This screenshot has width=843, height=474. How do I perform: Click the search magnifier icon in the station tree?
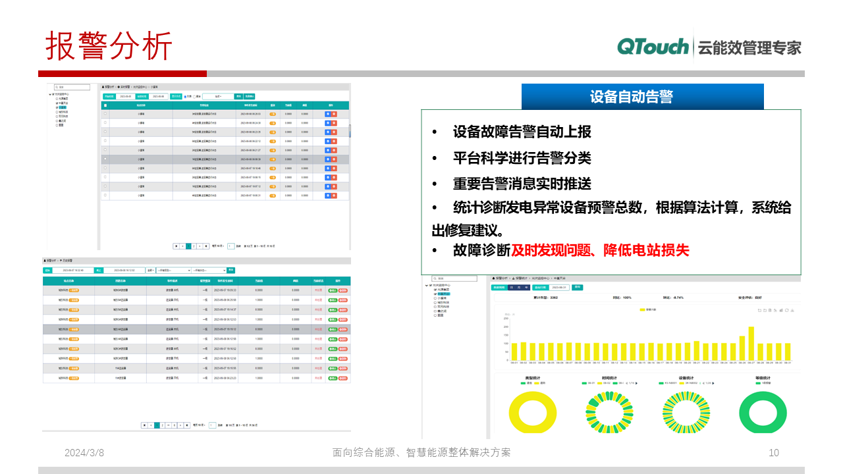[55, 86]
